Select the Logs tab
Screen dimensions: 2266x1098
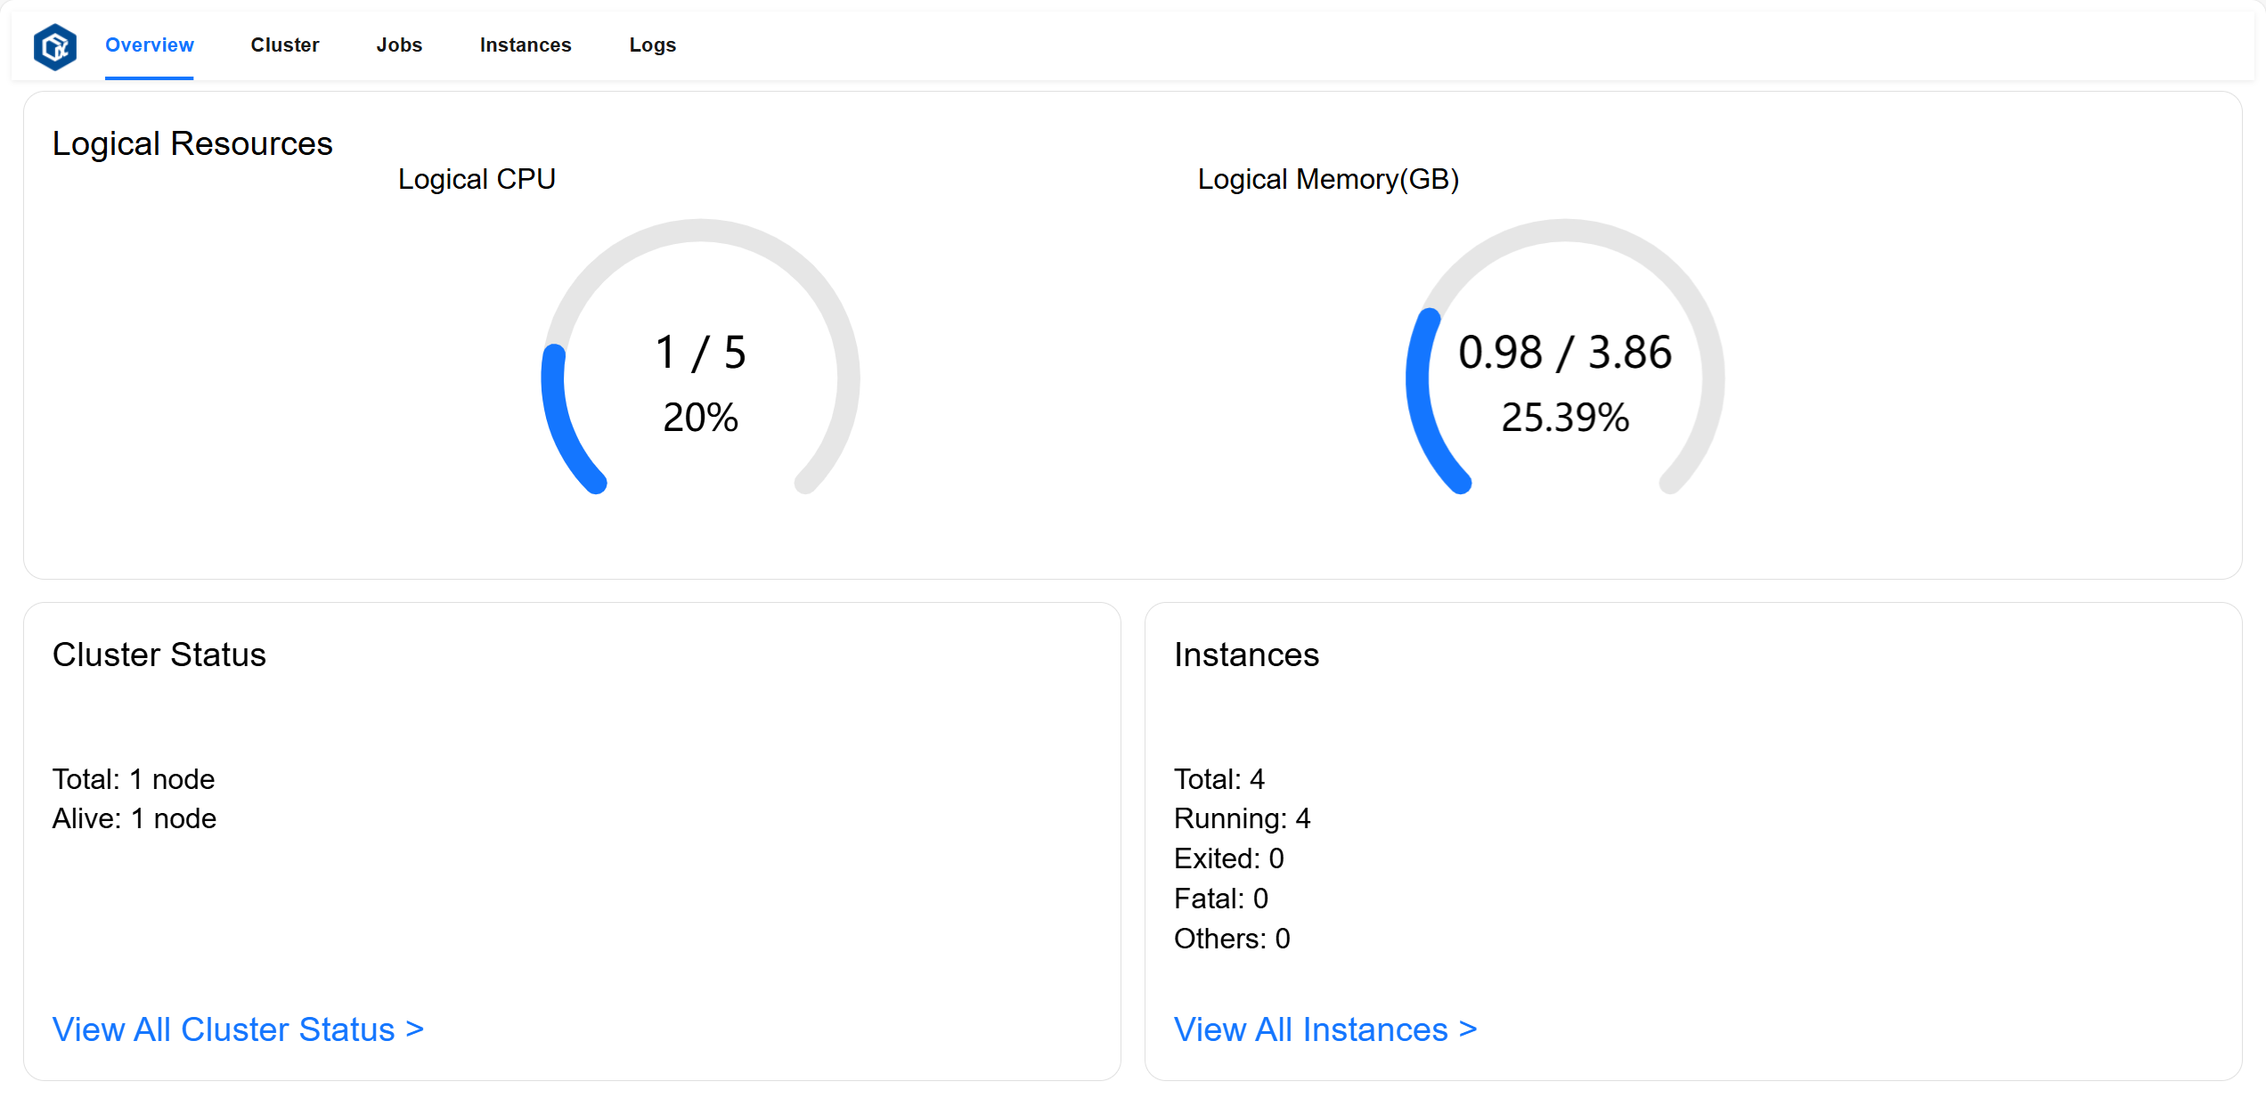pos(652,45)
